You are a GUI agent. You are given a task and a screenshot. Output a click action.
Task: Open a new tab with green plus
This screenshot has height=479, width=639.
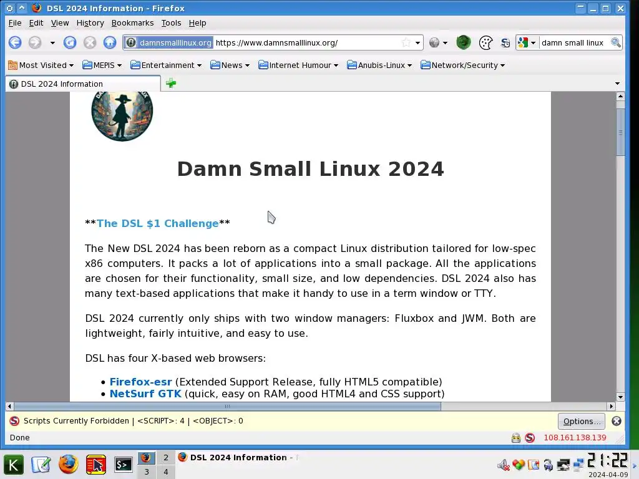171,84
